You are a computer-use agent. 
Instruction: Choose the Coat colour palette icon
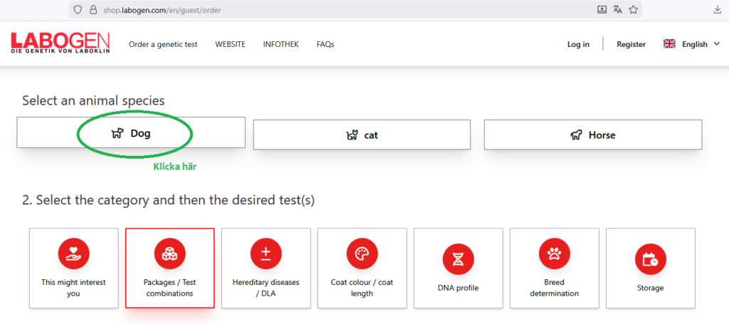click(362, 253)
